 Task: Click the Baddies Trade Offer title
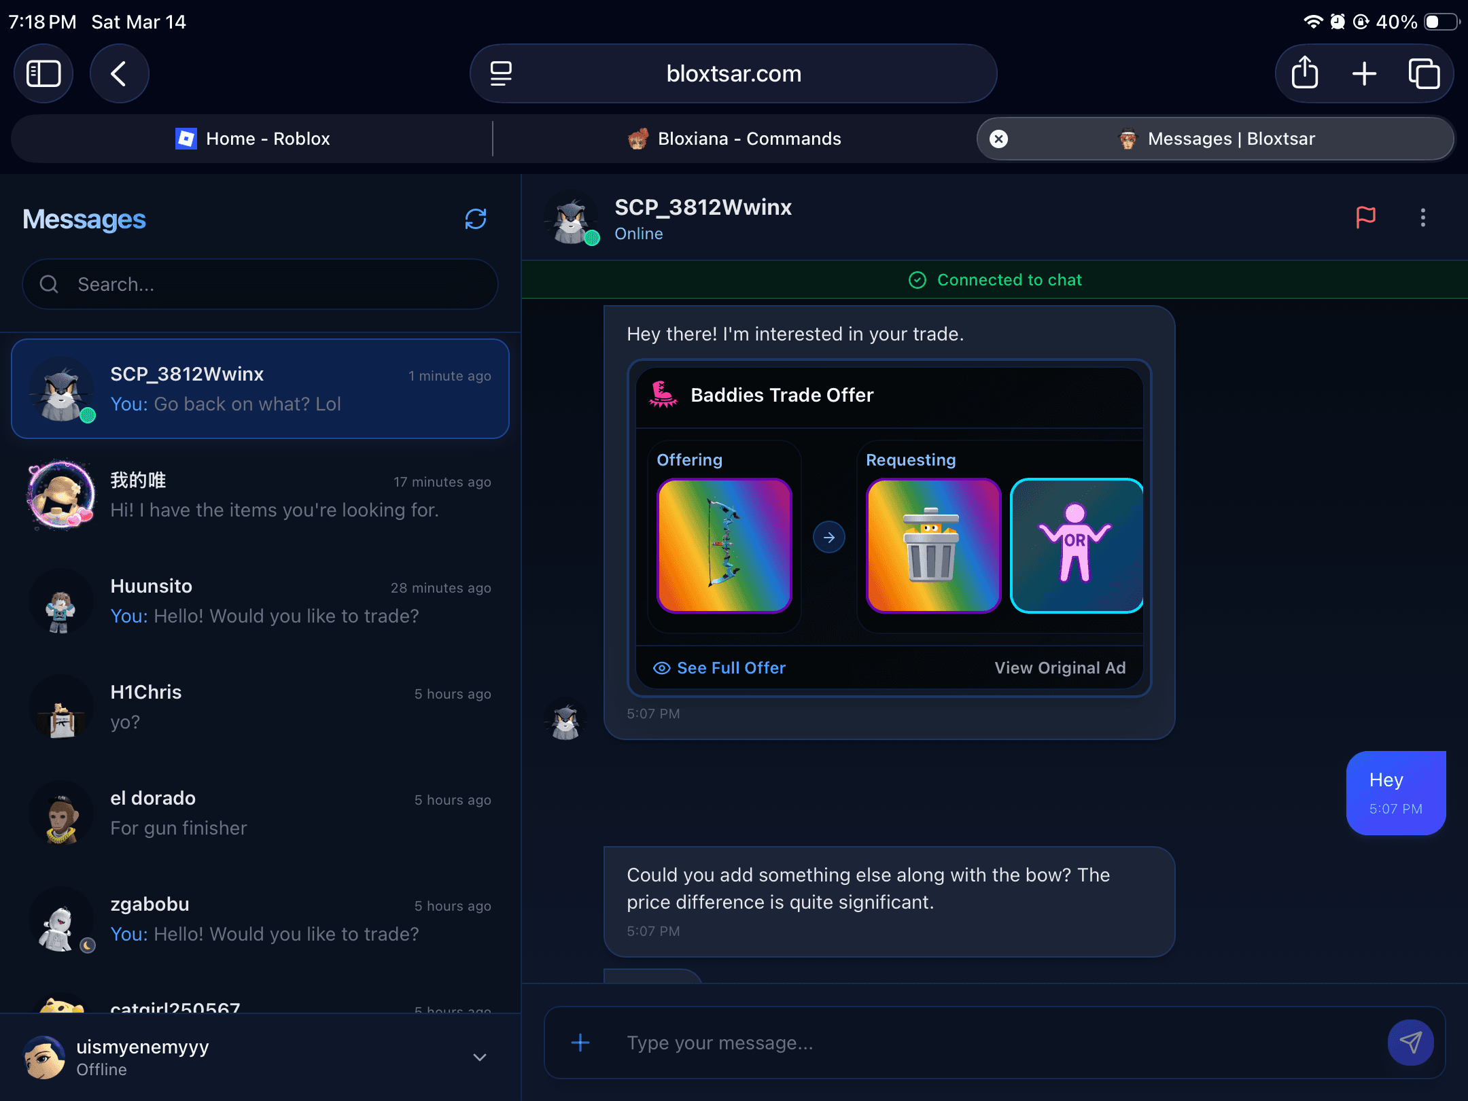(x=782, y=395)
